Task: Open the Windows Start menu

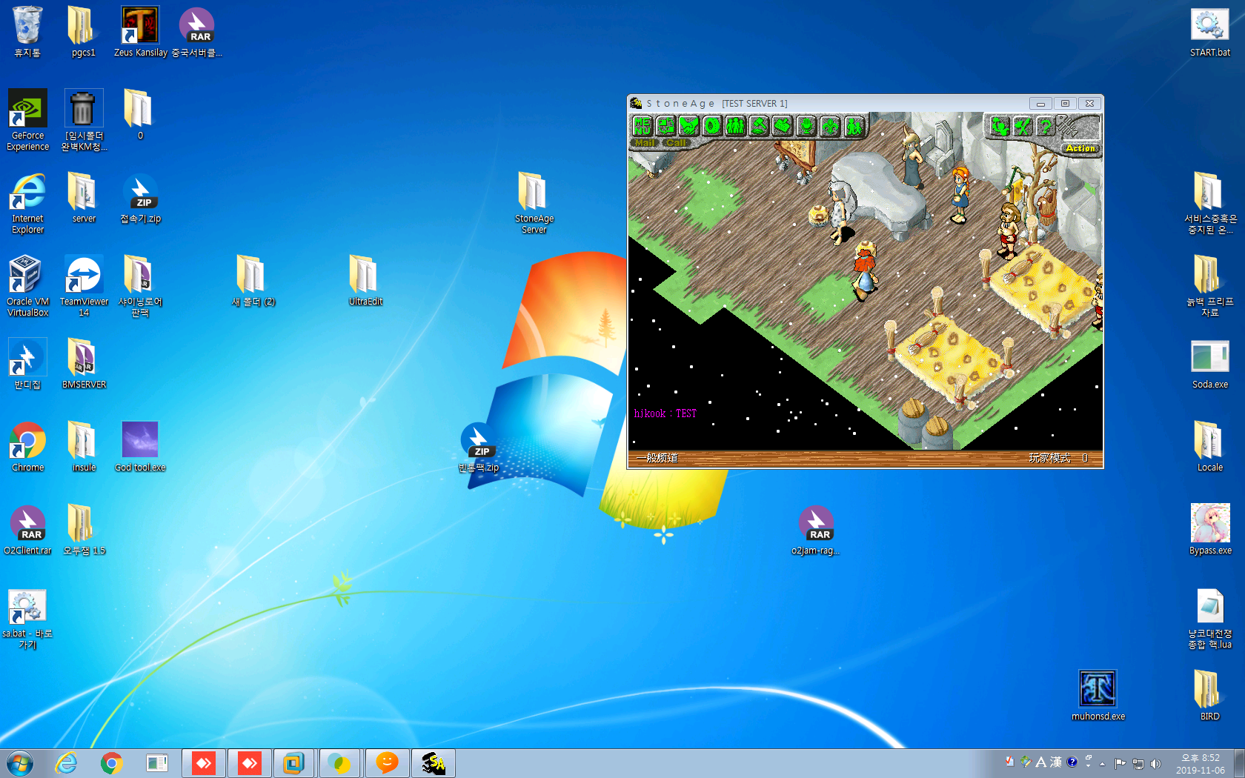Action: pyautogui.click(x=20, y=763)
